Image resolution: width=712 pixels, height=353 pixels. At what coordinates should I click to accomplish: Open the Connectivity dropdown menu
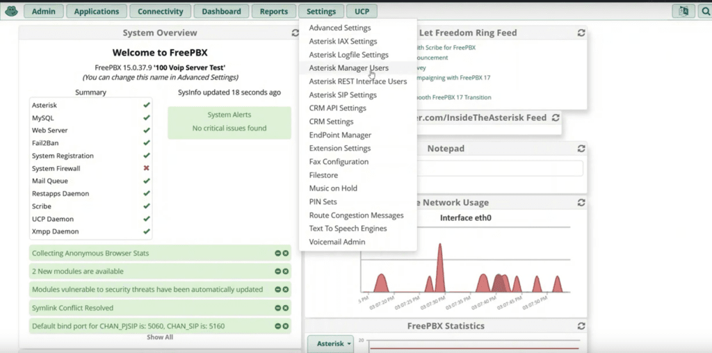[160, 11]
